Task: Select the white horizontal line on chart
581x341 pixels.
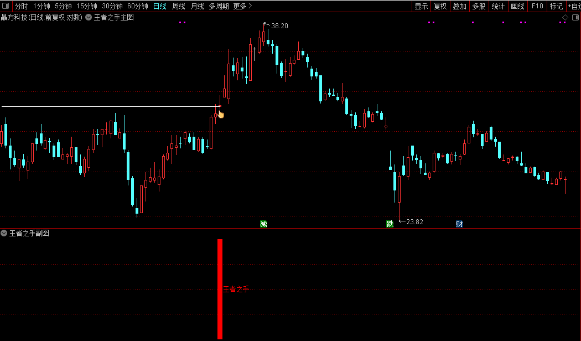Action: (x=111, y=107)
